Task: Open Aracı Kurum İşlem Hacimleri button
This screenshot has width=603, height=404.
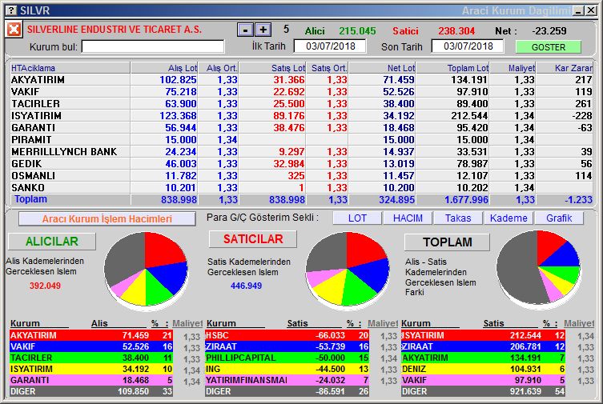Action: [x=107, y=219]
